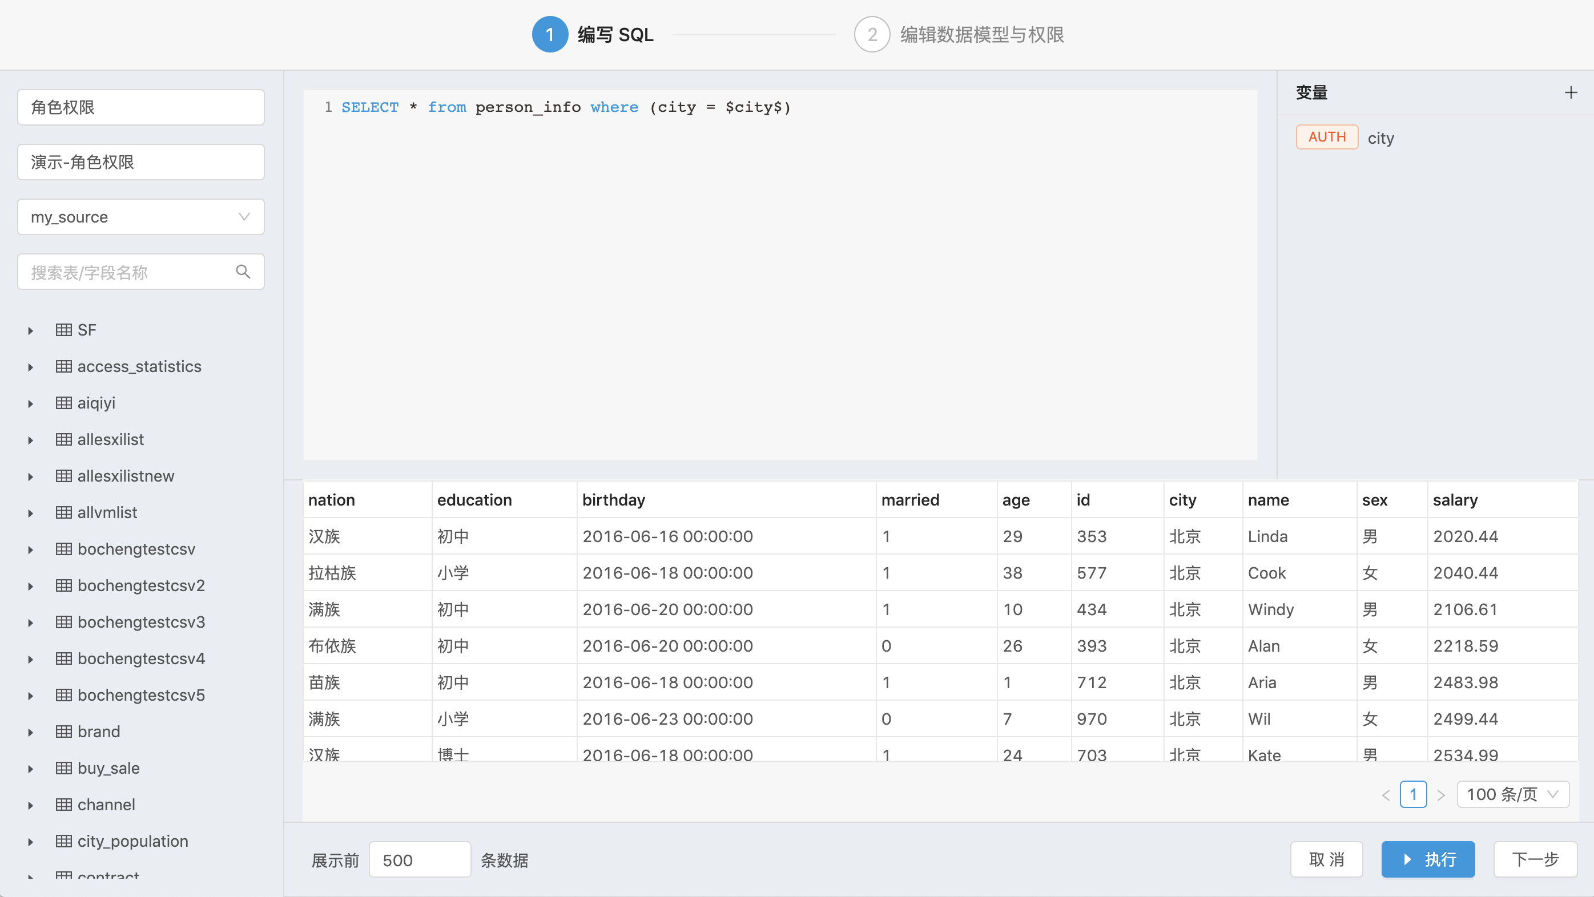Screen dimensions: 1594x897
Task: Click the AUTH city variable tag
Action: [x=1327, y=138]
